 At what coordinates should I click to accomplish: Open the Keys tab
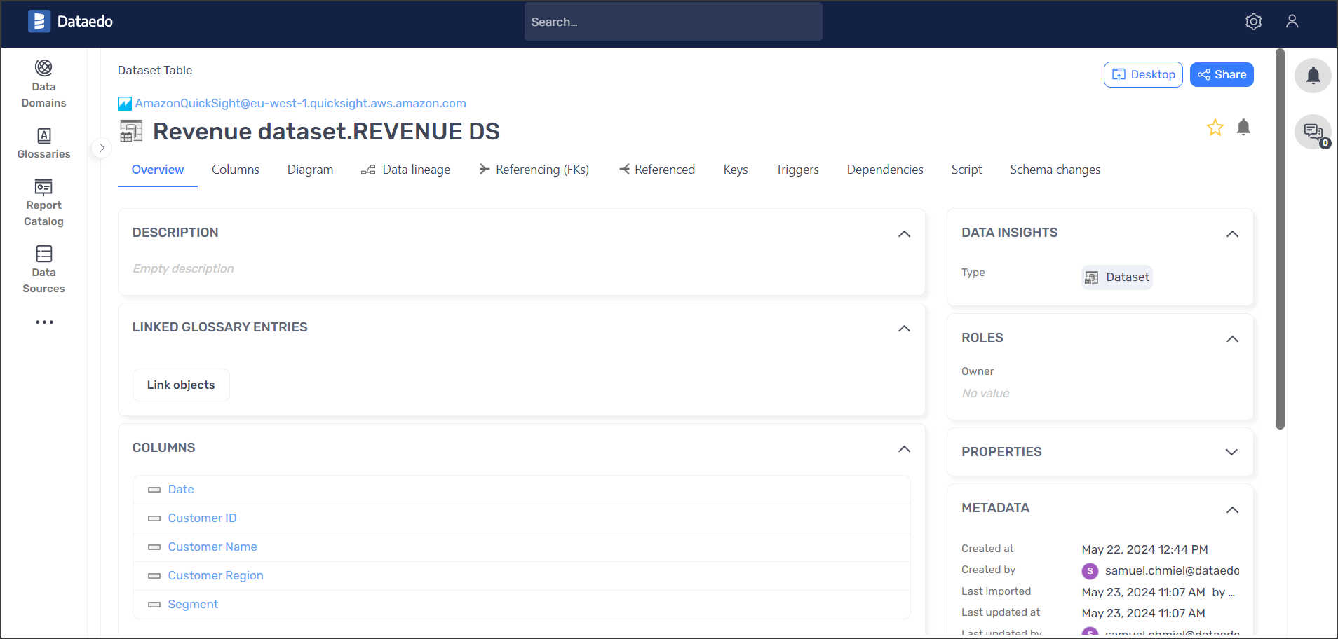(x=736, y=170)
